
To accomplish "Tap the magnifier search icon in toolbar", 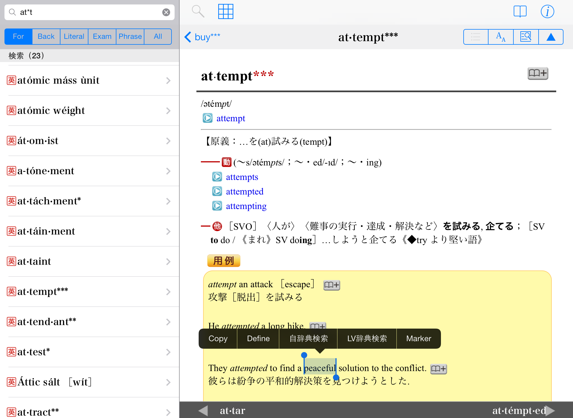I will 198,12.
